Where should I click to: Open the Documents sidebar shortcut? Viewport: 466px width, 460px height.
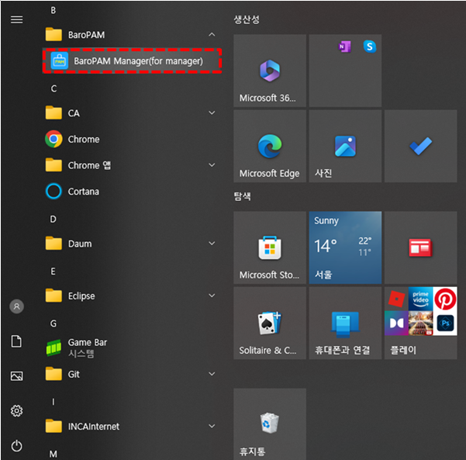16,341
